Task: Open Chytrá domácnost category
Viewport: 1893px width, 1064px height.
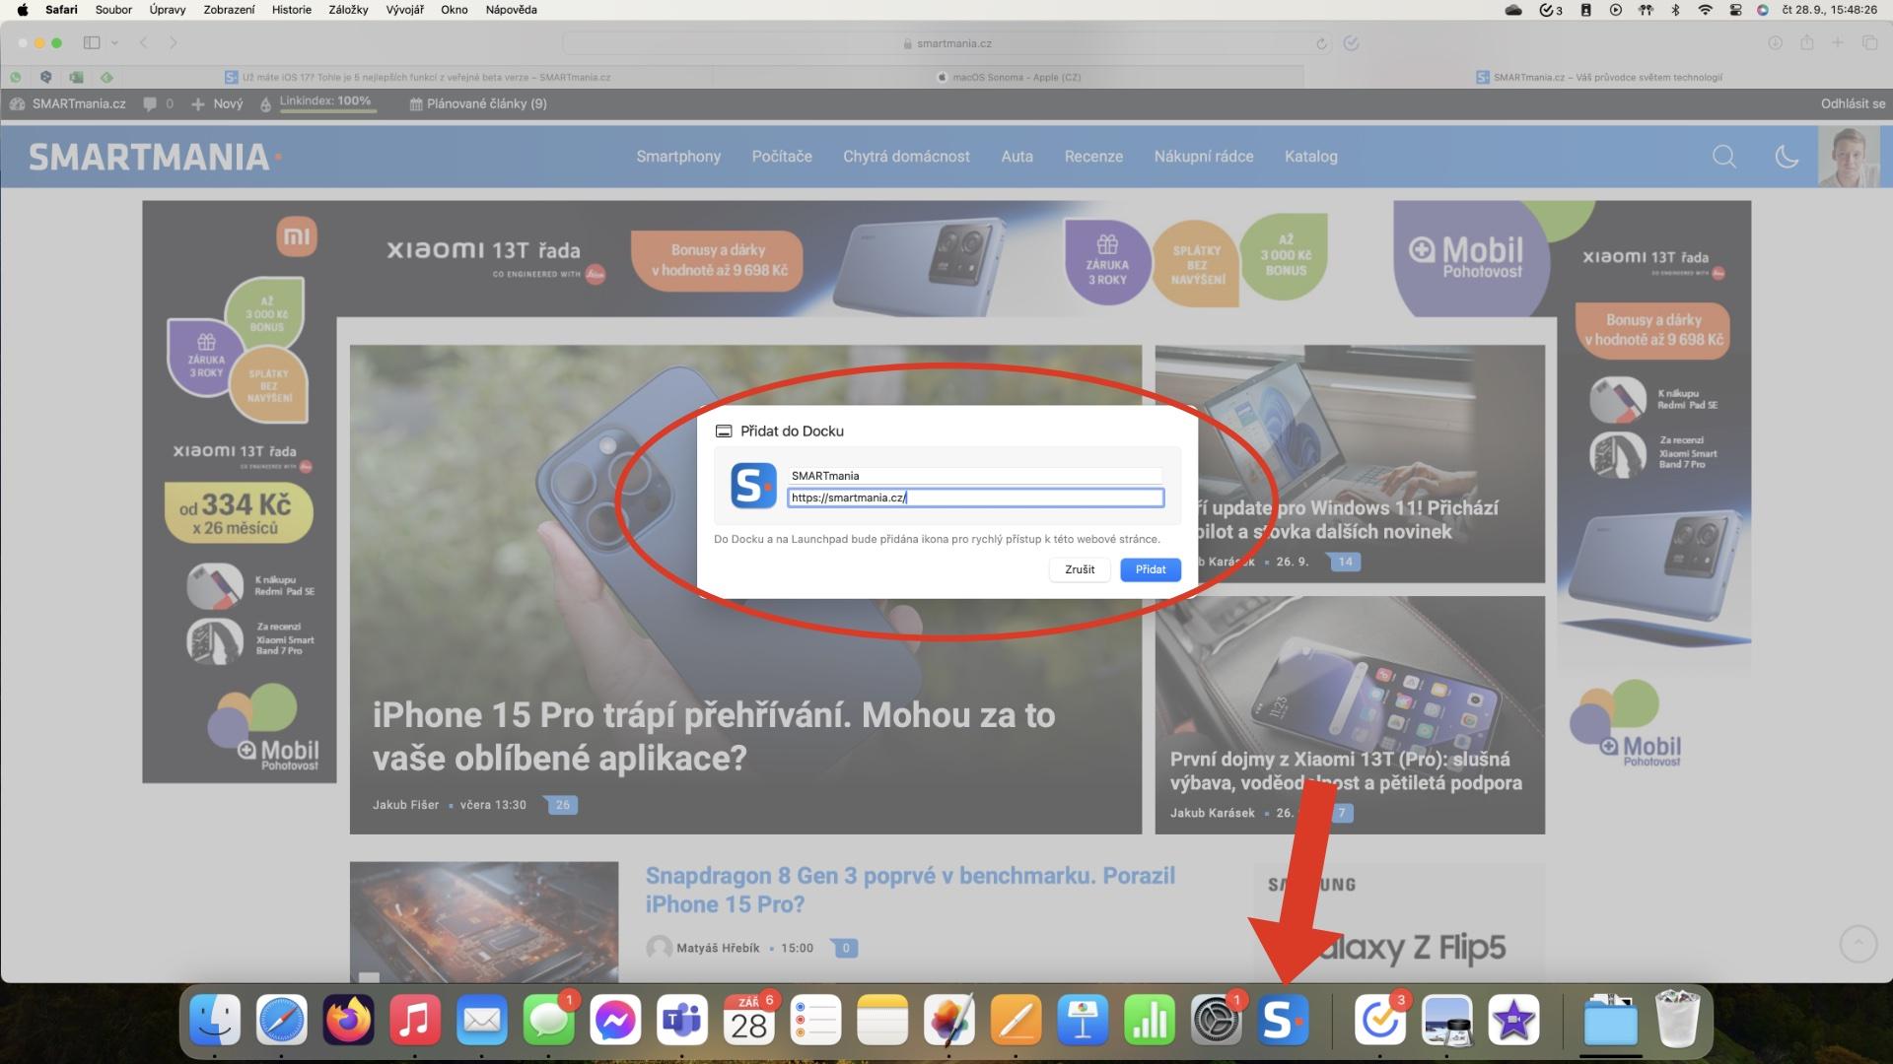Action: [x=906, y=157]
